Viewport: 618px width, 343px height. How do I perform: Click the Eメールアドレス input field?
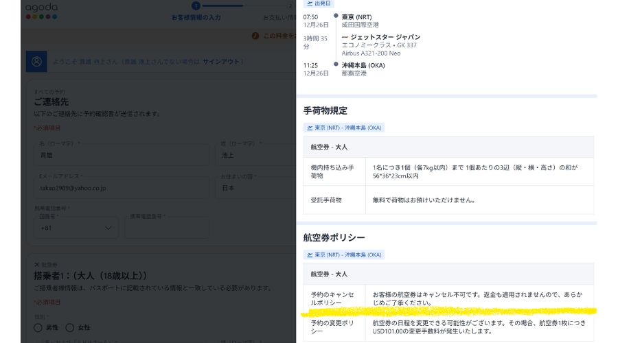coord(122,188)
